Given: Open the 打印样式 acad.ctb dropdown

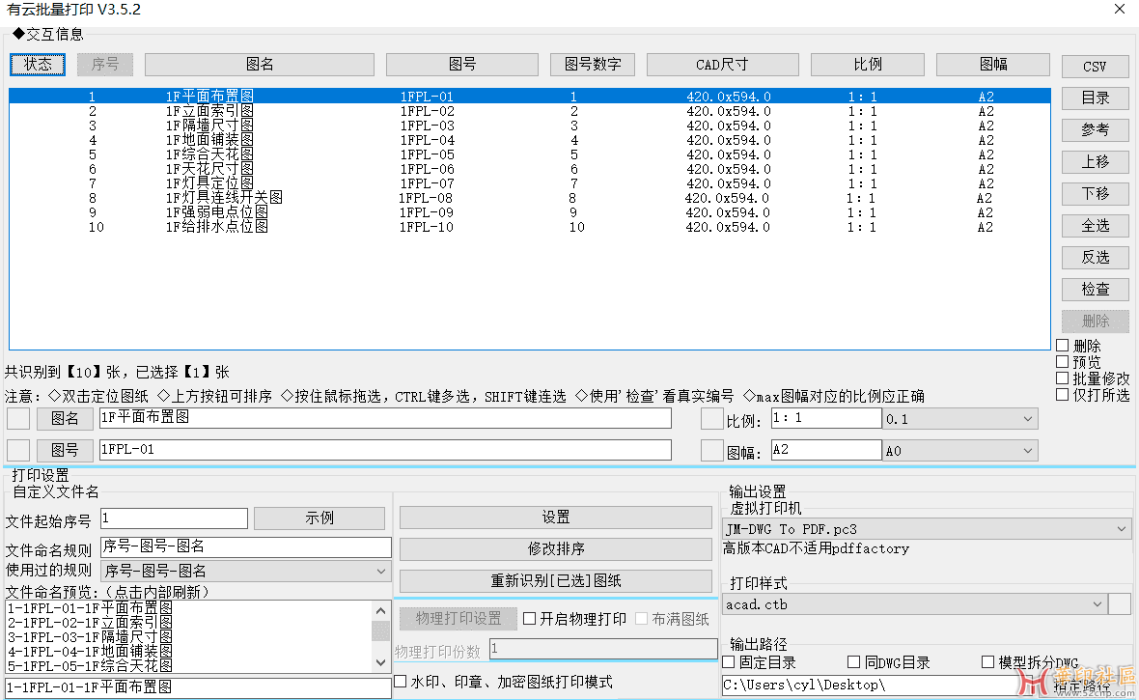Looking at the screenshot, I should point(914,604).
